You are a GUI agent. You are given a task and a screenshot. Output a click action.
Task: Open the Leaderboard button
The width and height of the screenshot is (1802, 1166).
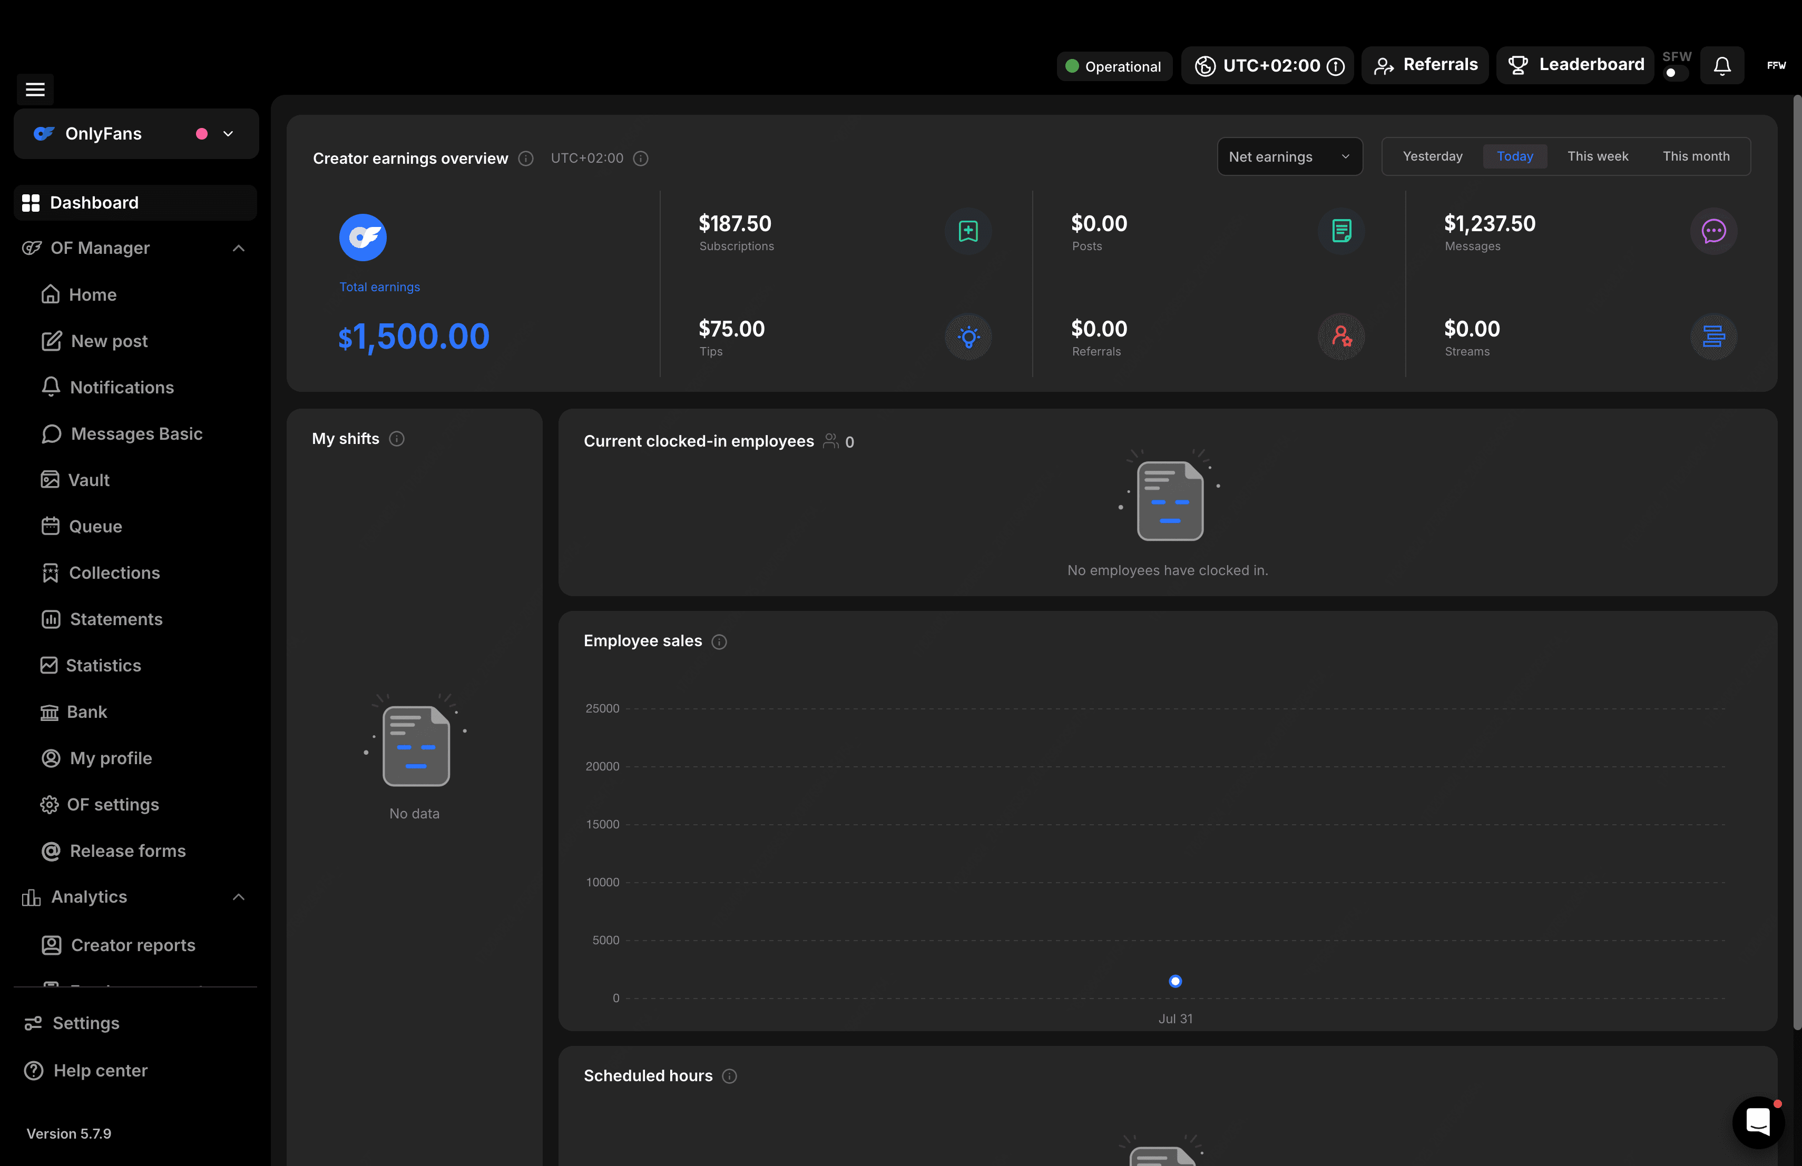click(1575, 66)
